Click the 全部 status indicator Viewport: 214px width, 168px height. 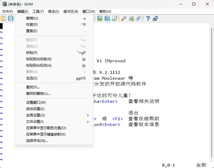[x=201, y=165]
